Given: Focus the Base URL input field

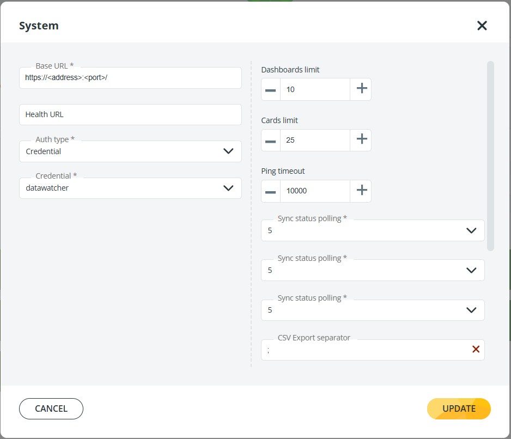Looking at the screenshot, I should point(130,78).
